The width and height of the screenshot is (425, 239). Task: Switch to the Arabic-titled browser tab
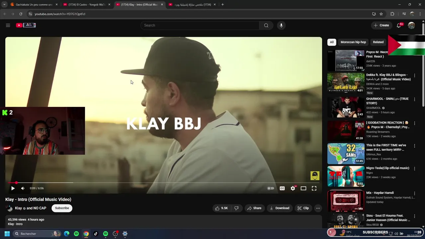click(193, 5)
